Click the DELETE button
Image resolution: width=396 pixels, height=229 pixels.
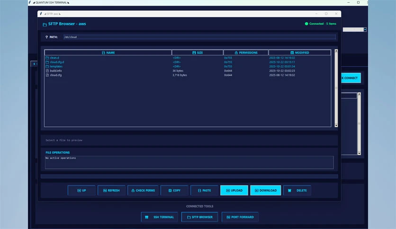pyautogui.click(x=297, y=190)
